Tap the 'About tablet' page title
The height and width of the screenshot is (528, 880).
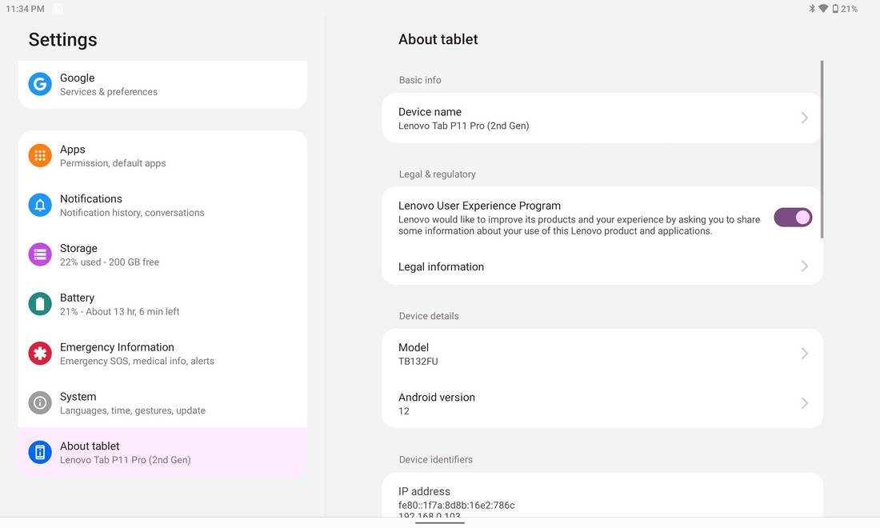coord(438,39)
